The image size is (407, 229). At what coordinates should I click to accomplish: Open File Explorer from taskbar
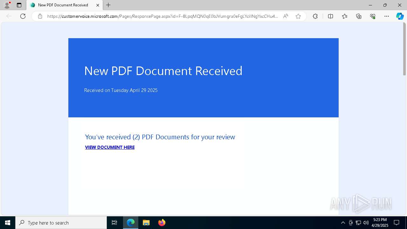click(146, 223)
